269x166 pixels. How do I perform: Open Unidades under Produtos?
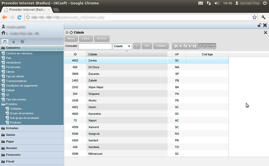[x=16, y=109]
